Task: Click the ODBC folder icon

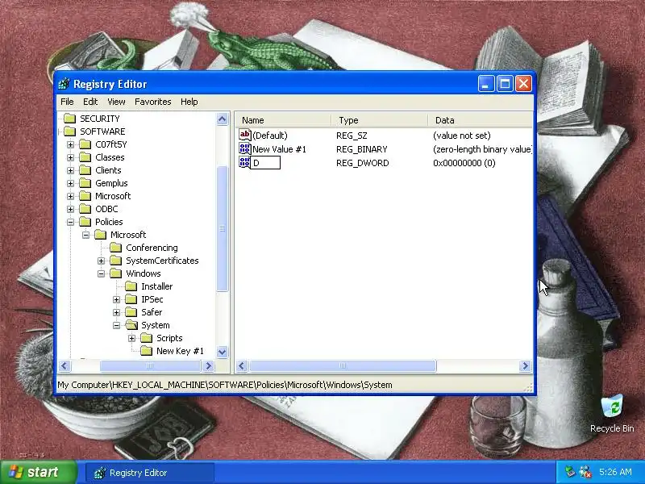Action: click(85, 209)
